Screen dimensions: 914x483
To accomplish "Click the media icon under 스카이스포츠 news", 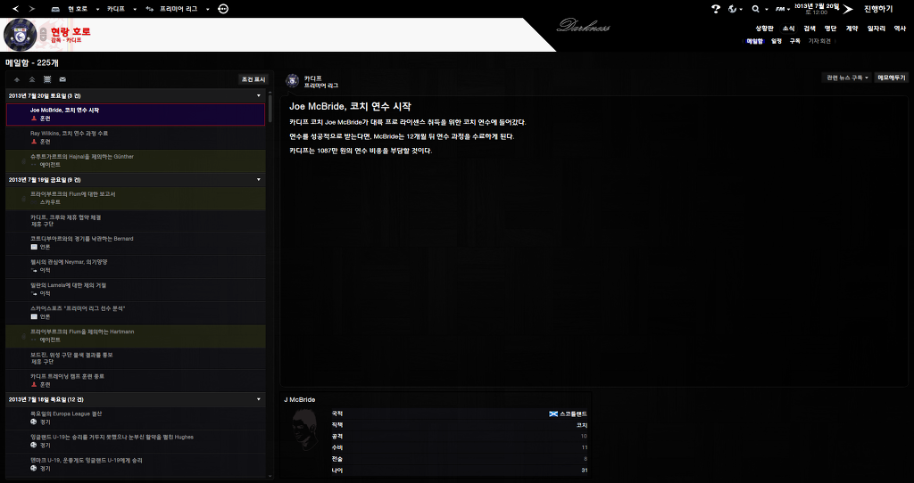I will pyautogui.click(x=34, y=316).
